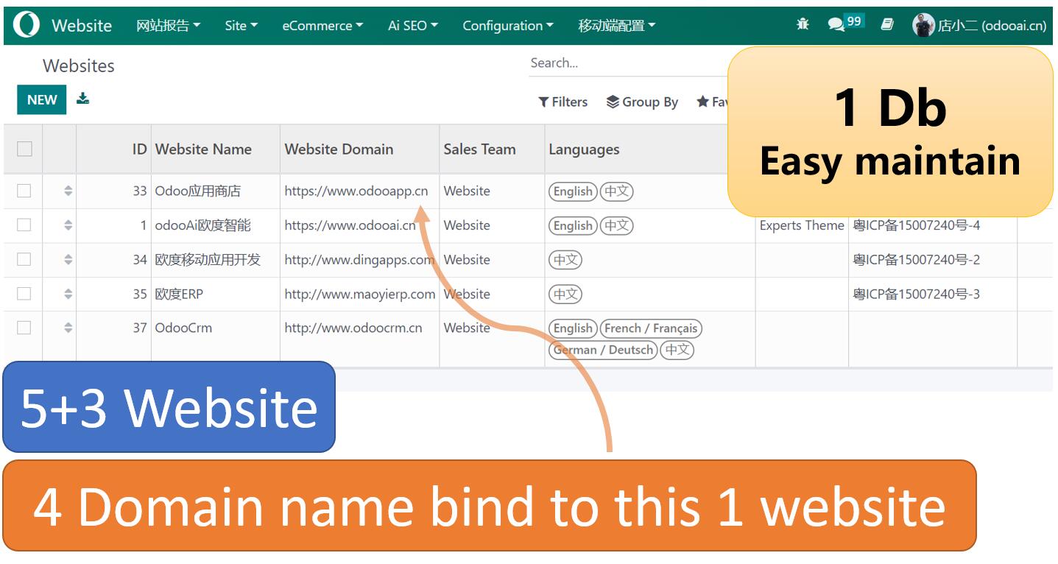This screenshot has width=1058, height=564.
Task: Click the drag handle for odooAi欧度智能 row
Action: 68,225
